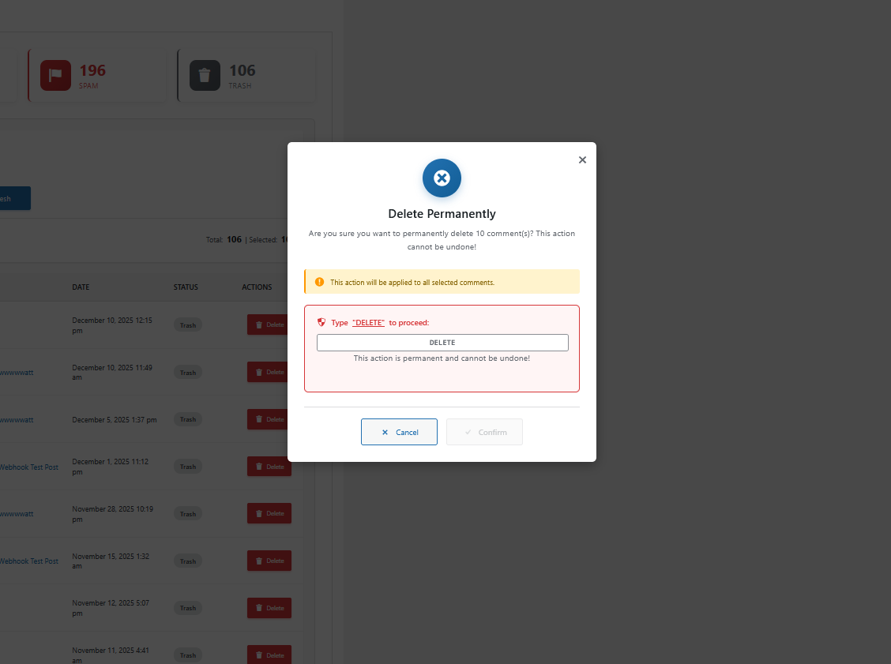The height and width of the screenshot is (664, 891).
Task: Click the dark Trash bin icon
Action: coord(205,75)
